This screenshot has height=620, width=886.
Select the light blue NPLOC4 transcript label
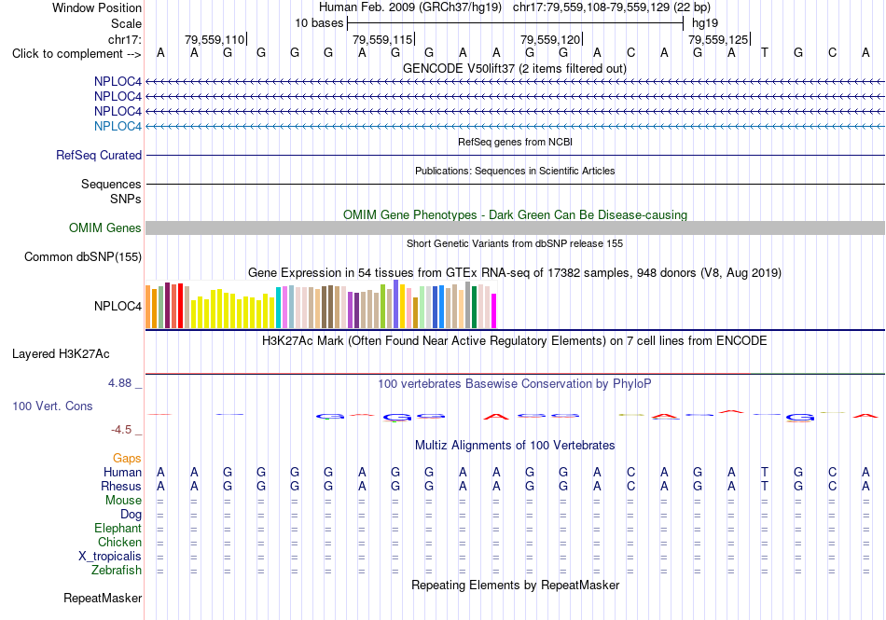118,126
